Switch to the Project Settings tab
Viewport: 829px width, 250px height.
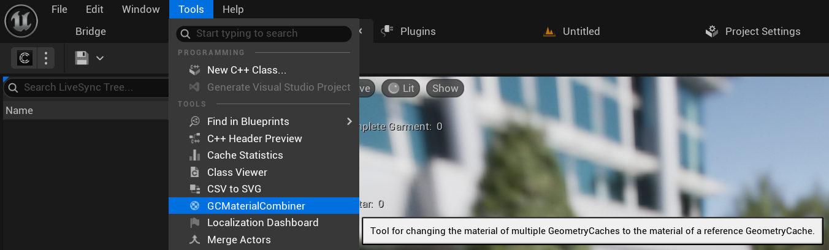753,31
